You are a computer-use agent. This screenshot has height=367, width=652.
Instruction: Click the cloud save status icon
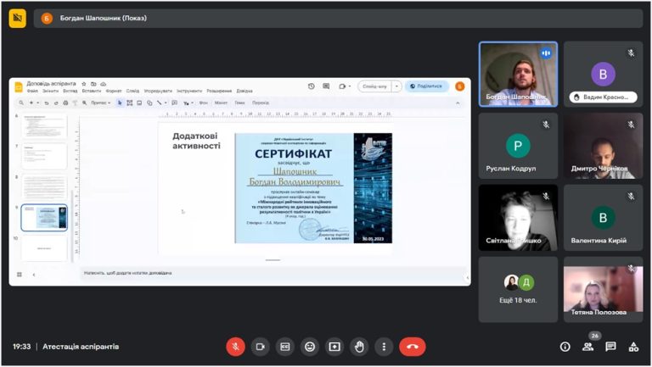(x=103, y=84)
